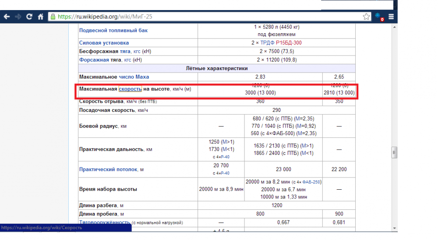Image resolution: width=438 pixels, height=240 pixels.
Task: Open the кгс link in Форсажная тяга row
Action: coord(127,60)
